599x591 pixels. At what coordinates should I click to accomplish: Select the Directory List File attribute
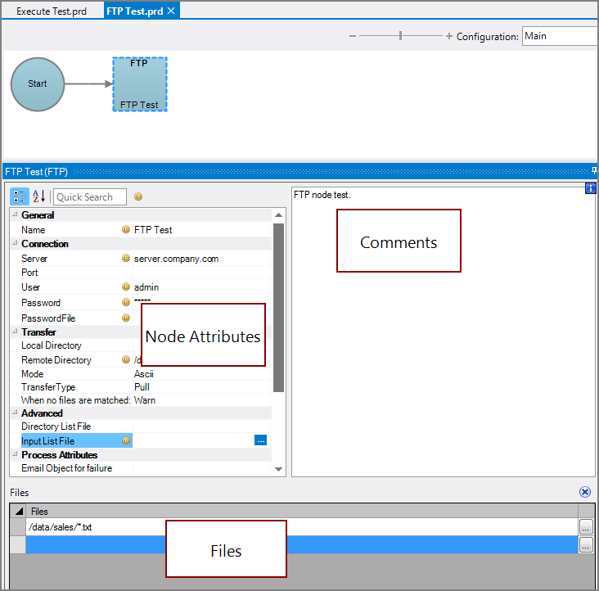(x=56, y=426)
